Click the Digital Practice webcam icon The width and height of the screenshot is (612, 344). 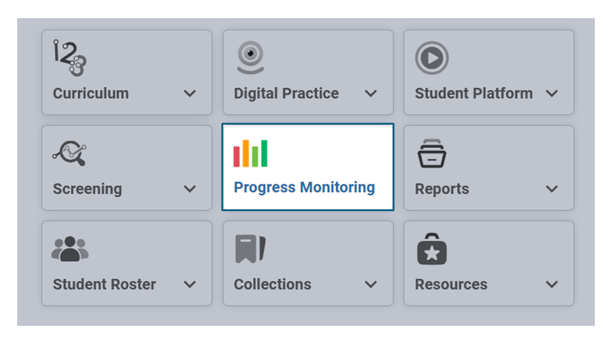click(x=251, y=58)
